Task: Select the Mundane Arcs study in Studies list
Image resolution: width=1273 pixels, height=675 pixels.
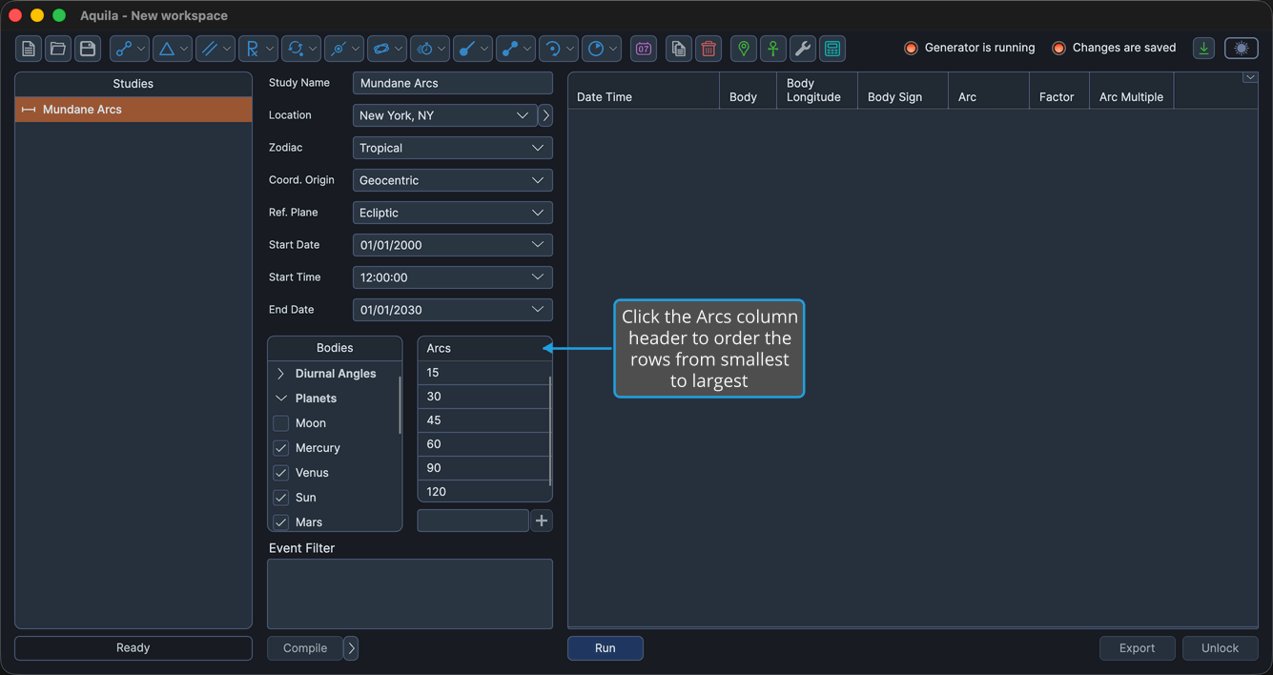Action: (133, 110)
